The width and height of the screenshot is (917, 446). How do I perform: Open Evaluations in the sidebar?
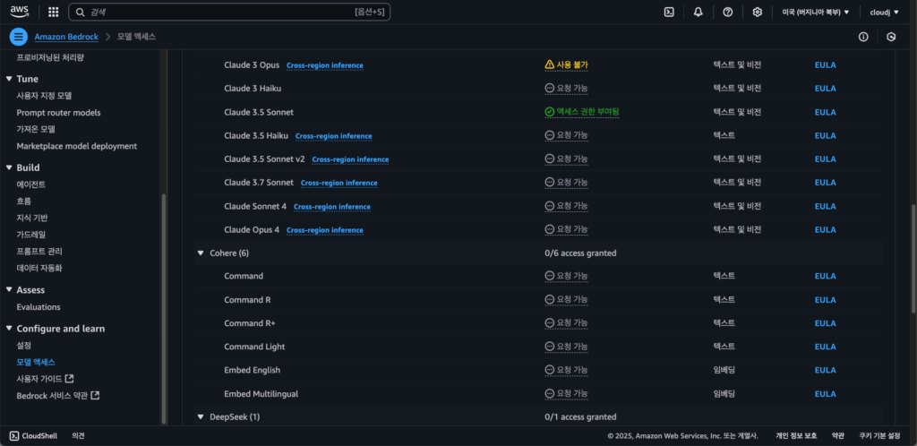39,307
